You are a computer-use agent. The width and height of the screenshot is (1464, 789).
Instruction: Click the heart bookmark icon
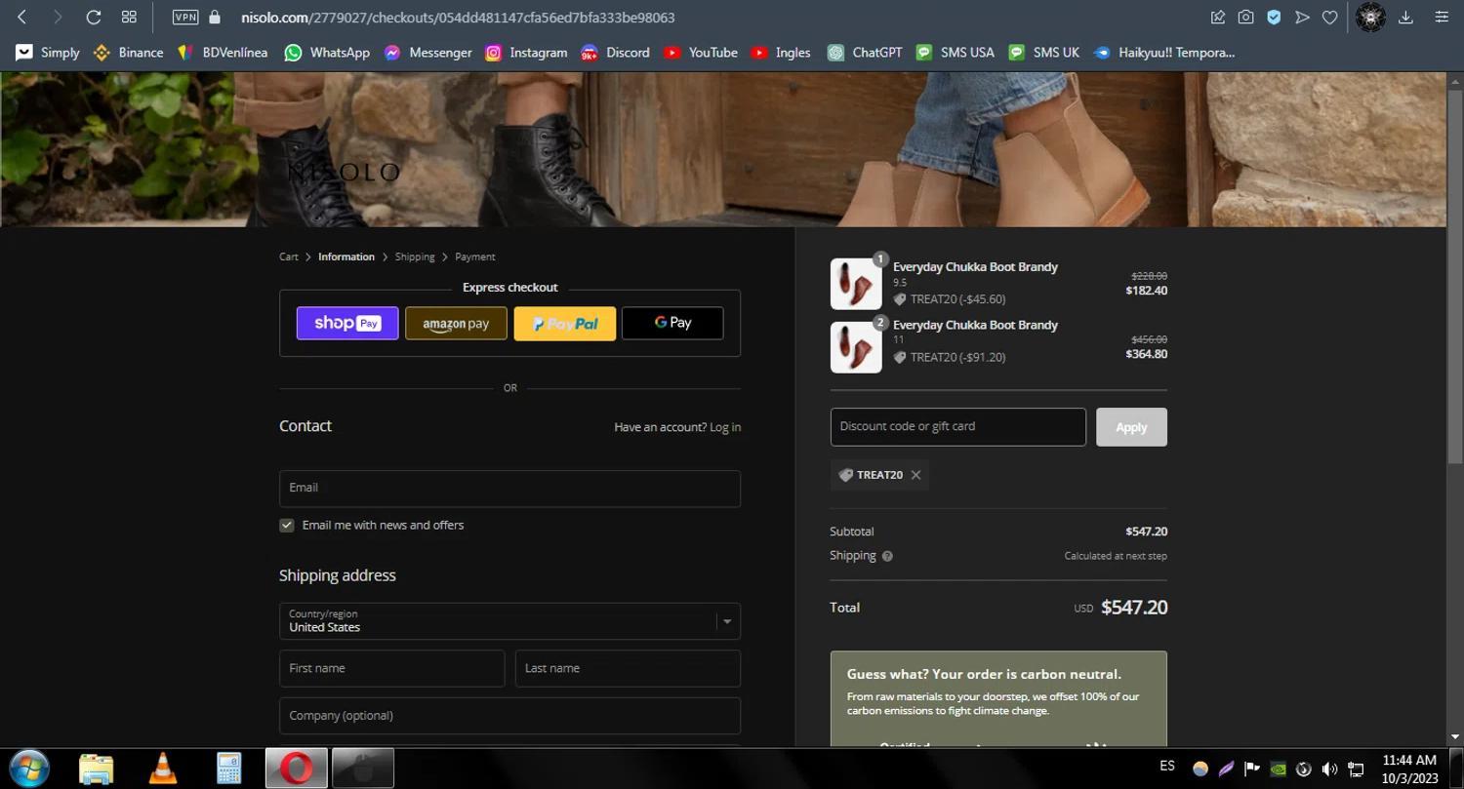point(1329,17)
